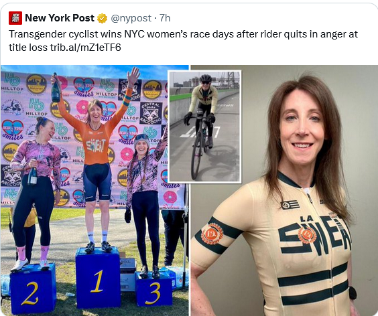This screenshot has height=316, width=378.
Task: Click the 7h post timestamp
Action: 165,18
